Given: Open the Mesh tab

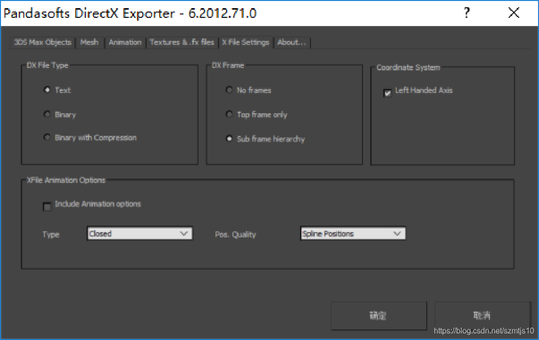Looking at the screenshot, I should click(x=89, y=42).
